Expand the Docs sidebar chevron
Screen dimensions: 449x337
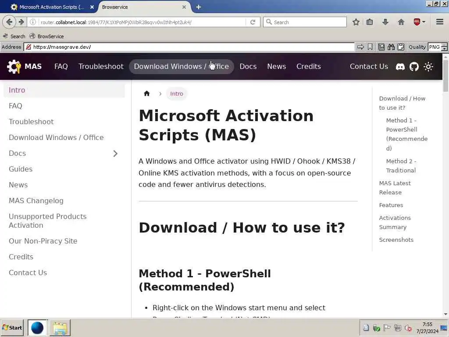coord(115,154)
